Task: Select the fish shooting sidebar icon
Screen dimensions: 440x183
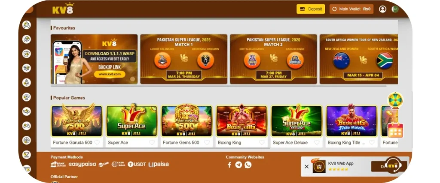Action: 27,111
